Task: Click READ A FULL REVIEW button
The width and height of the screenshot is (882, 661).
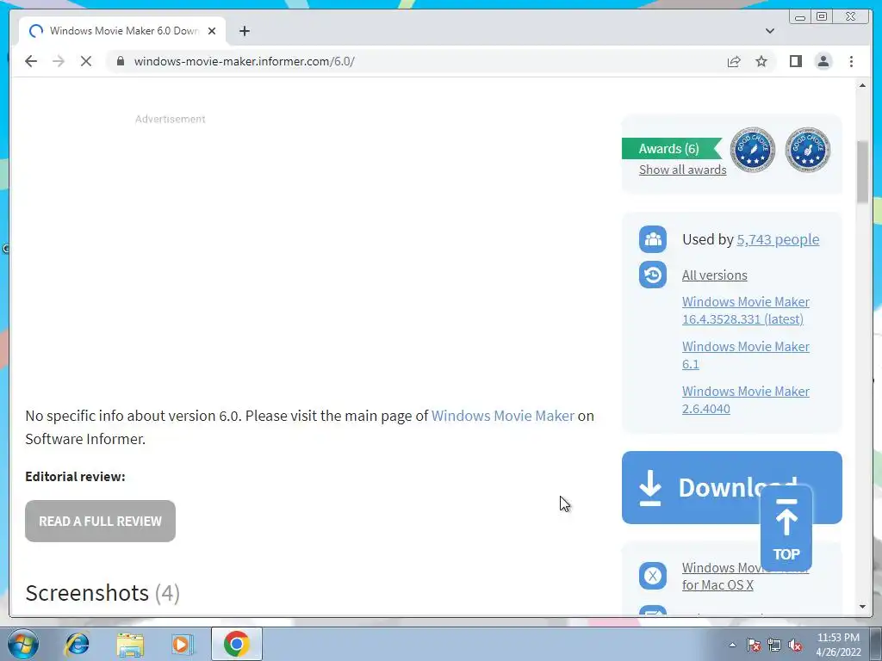Action: (100, 521)
